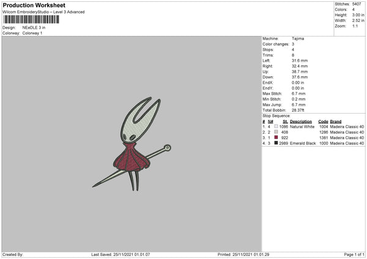
Task: Click the red swatch in row 922
Action: [276, 137]
